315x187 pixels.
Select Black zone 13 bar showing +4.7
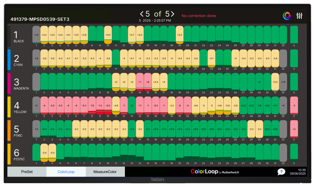coord(132,35)
